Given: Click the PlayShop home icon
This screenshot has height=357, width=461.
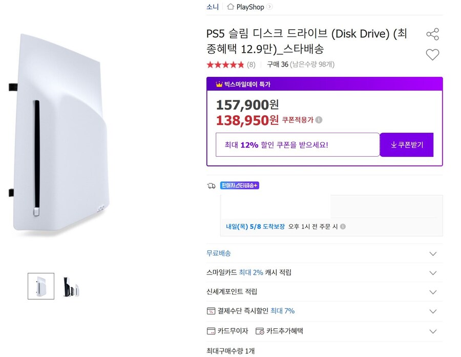Looking at the screenshot, I should [230, 7].
